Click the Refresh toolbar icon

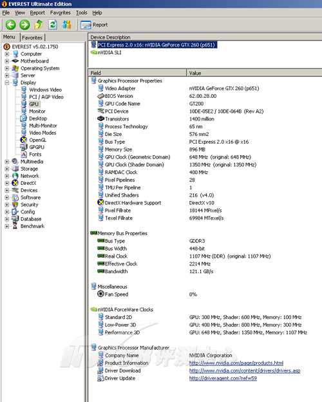53,24
